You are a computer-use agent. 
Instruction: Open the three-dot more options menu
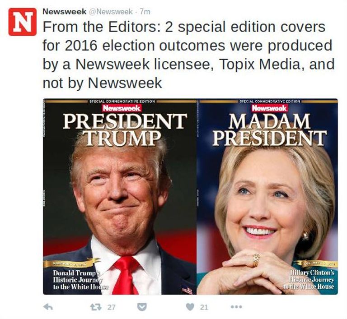point(236,307)
